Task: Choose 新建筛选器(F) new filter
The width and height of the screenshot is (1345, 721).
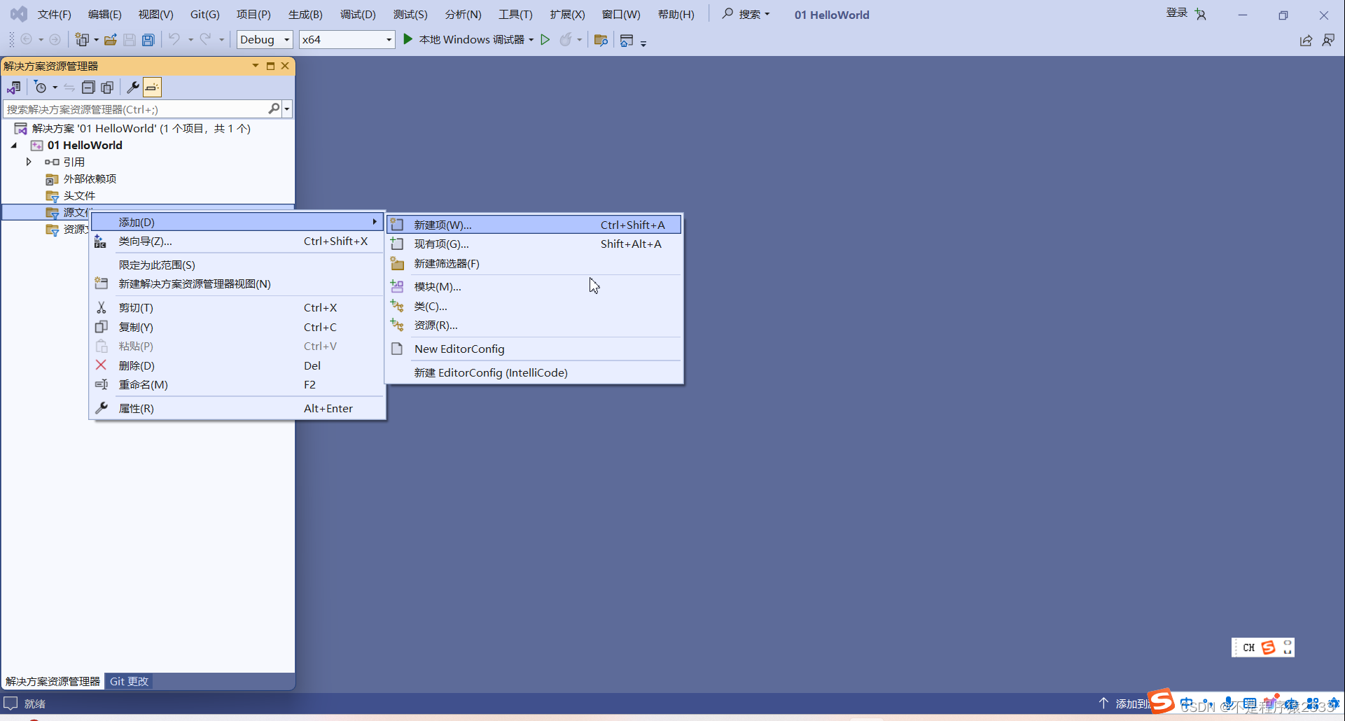Action: point(534,263)
